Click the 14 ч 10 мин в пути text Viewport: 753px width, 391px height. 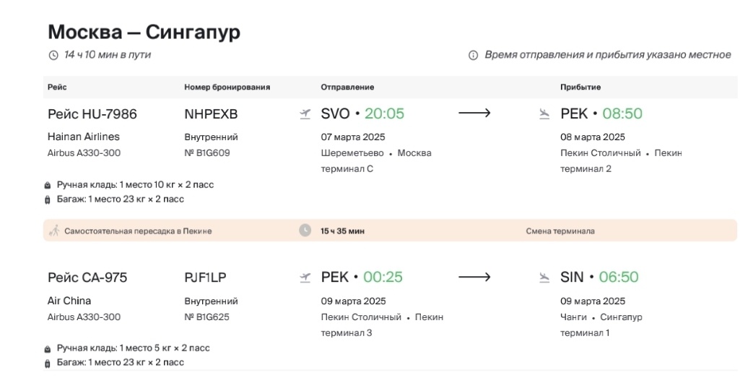(108, 55)
